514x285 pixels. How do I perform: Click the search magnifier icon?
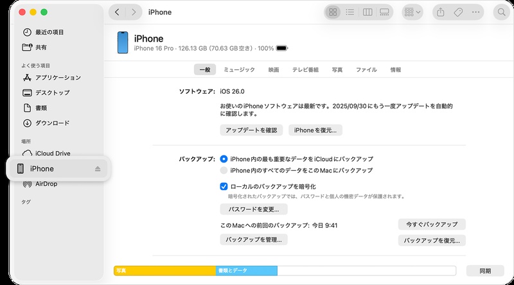pyautogui.click(x=501, y=12)
